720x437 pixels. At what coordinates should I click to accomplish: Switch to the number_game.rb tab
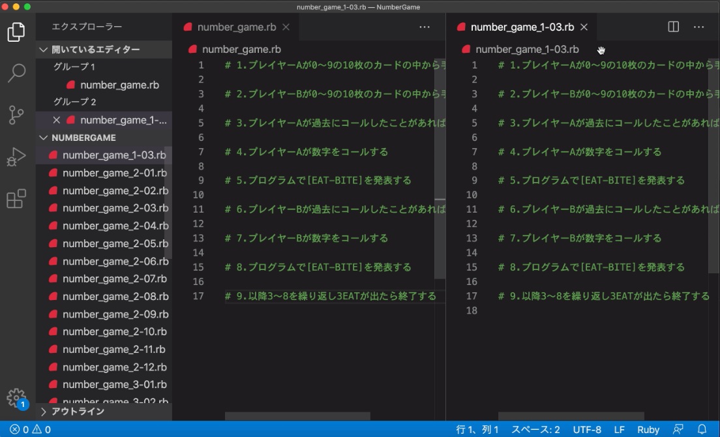(237, 27)
